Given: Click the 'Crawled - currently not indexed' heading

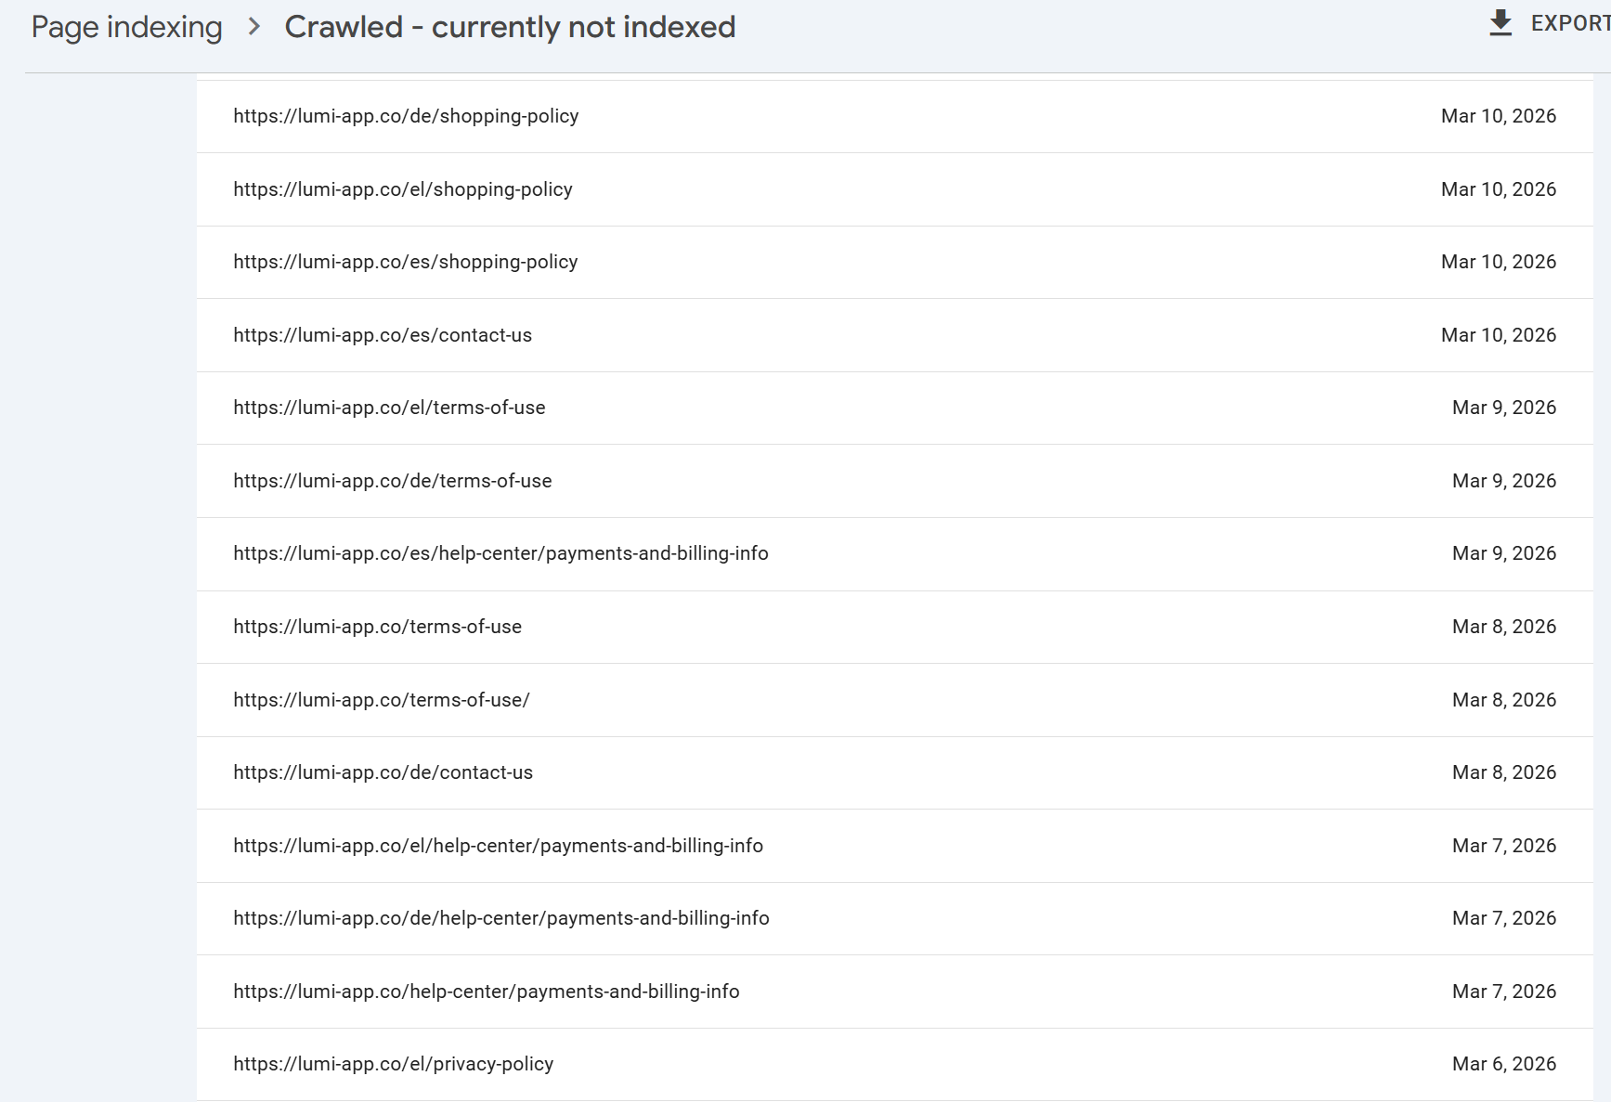Looking at the screenshot, I should click(510, 27).
